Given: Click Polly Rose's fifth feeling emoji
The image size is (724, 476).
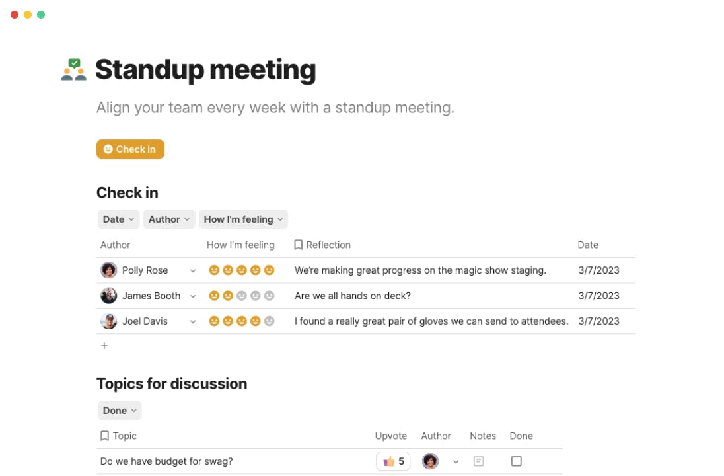Looking at the screenshot, I should pos(269,270).
